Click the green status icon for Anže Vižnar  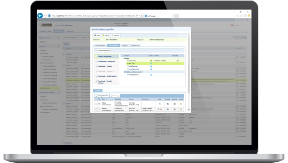click(x=151, y=61)
